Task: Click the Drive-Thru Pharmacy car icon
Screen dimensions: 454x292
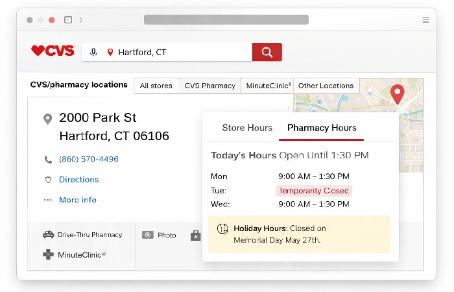Action: (49, 234)
